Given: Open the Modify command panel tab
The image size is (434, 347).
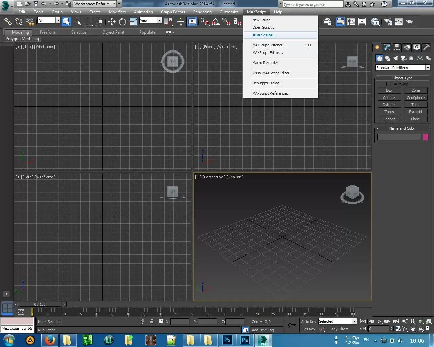Looking at the screenshot, I should coord(387,47).
